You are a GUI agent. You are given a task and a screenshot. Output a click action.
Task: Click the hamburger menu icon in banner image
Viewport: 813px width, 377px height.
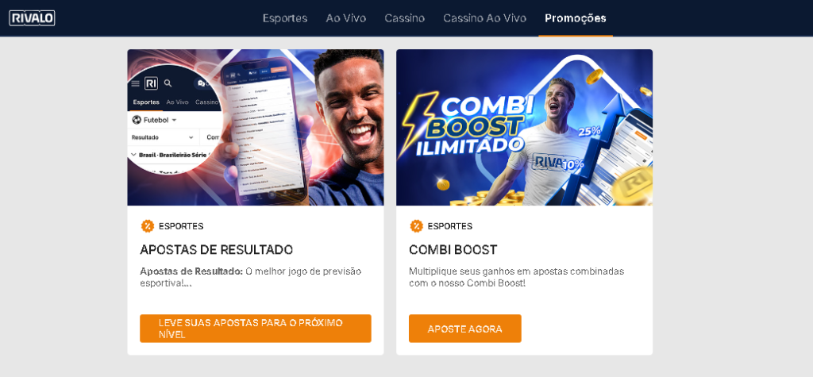[x=135, y=83]
